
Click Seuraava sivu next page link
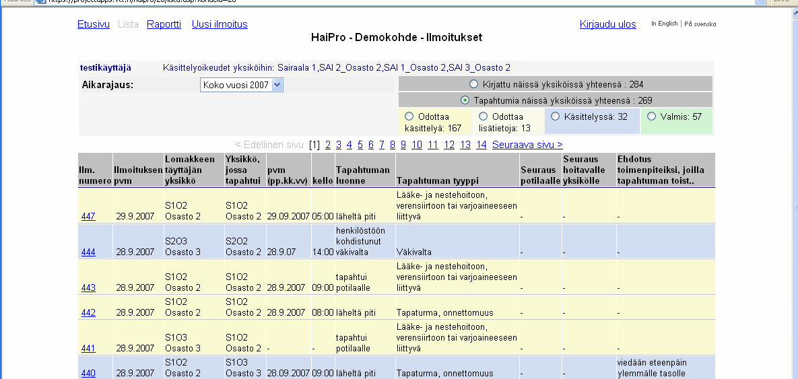(x=527, y=145)
